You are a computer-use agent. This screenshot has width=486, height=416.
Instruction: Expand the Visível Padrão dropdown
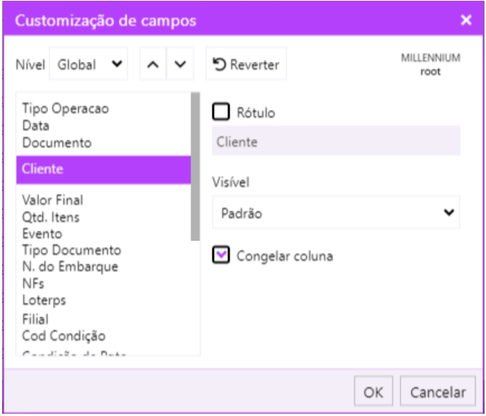coord(335,212)
